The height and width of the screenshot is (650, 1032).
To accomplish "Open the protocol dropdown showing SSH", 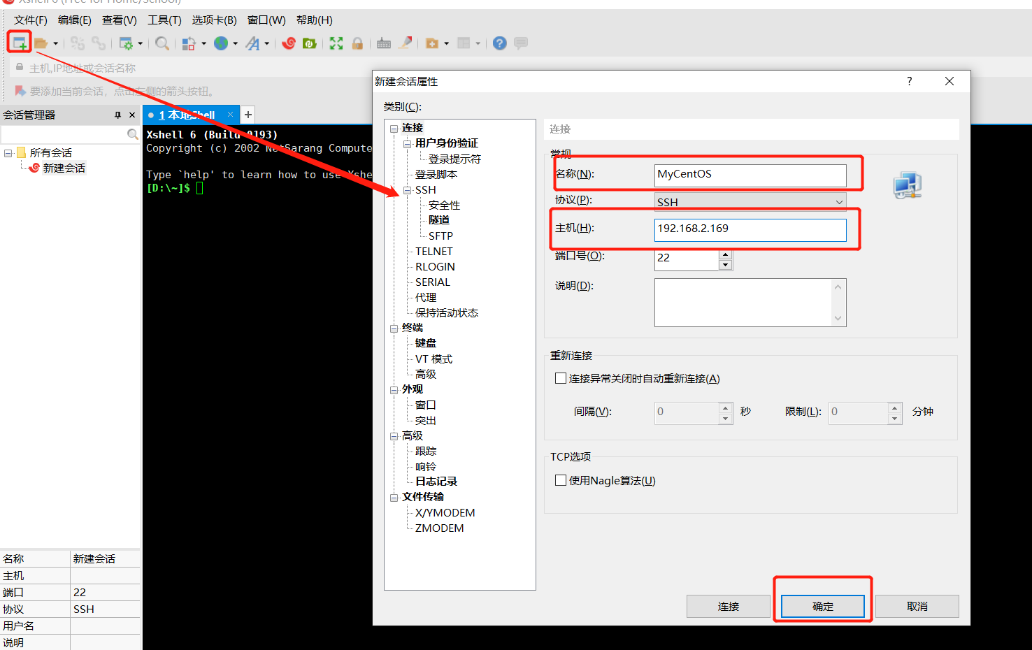I will [x=840, y=202].
